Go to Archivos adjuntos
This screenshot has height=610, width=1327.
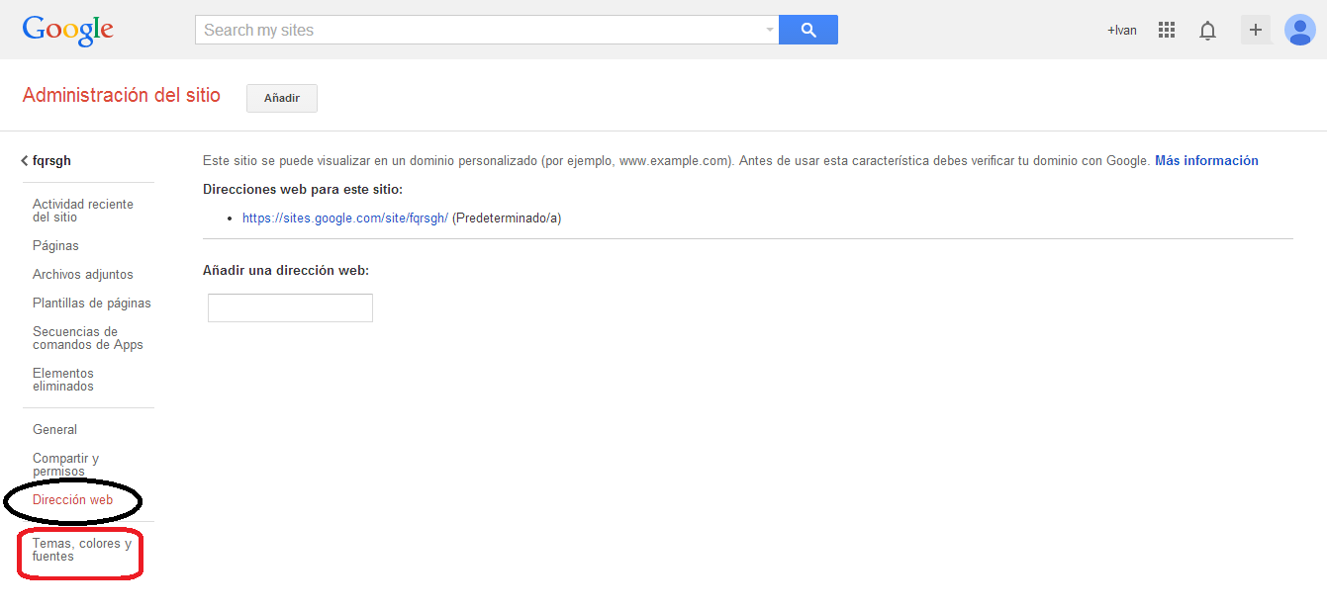click(82, 275)
